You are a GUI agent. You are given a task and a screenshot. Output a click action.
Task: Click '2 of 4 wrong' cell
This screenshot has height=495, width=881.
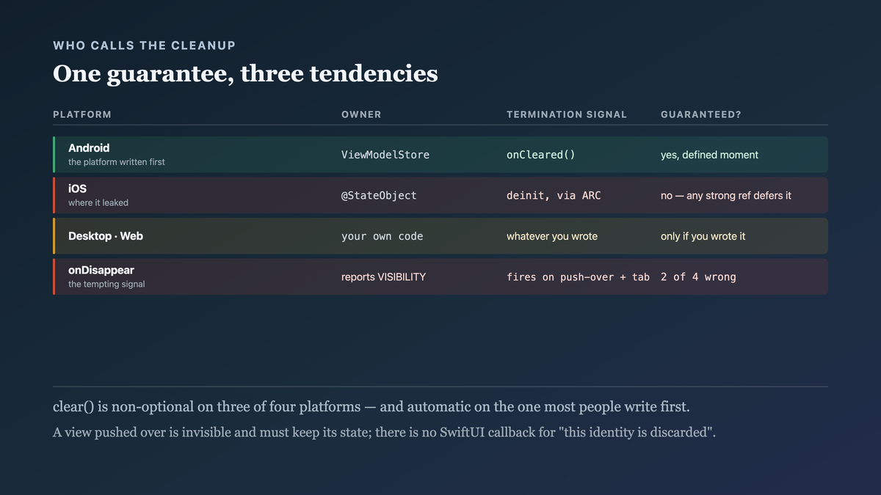[x=698, y=277]
